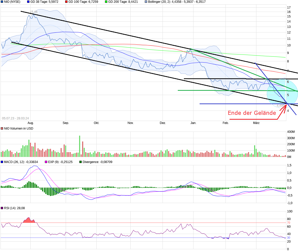Click the 15,46 peak price label

[x=33, y=12]
